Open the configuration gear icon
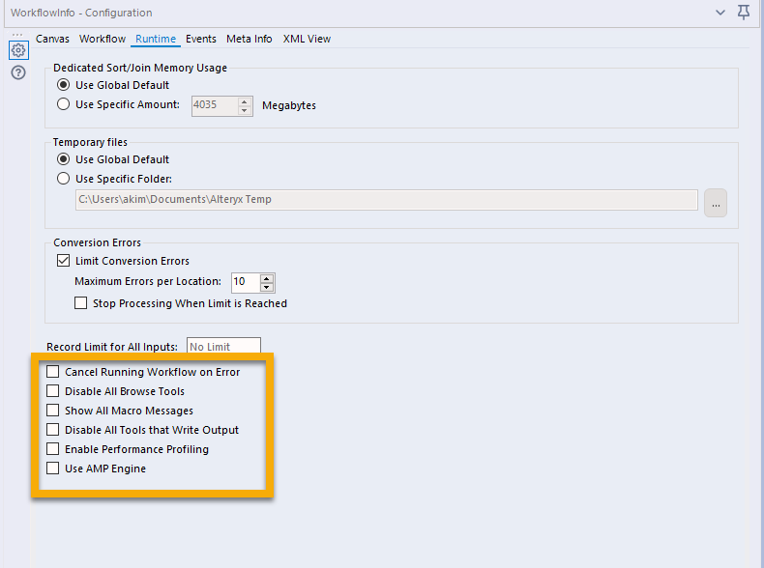This screenshot has width=764, height=568. (x=18, y=50)
